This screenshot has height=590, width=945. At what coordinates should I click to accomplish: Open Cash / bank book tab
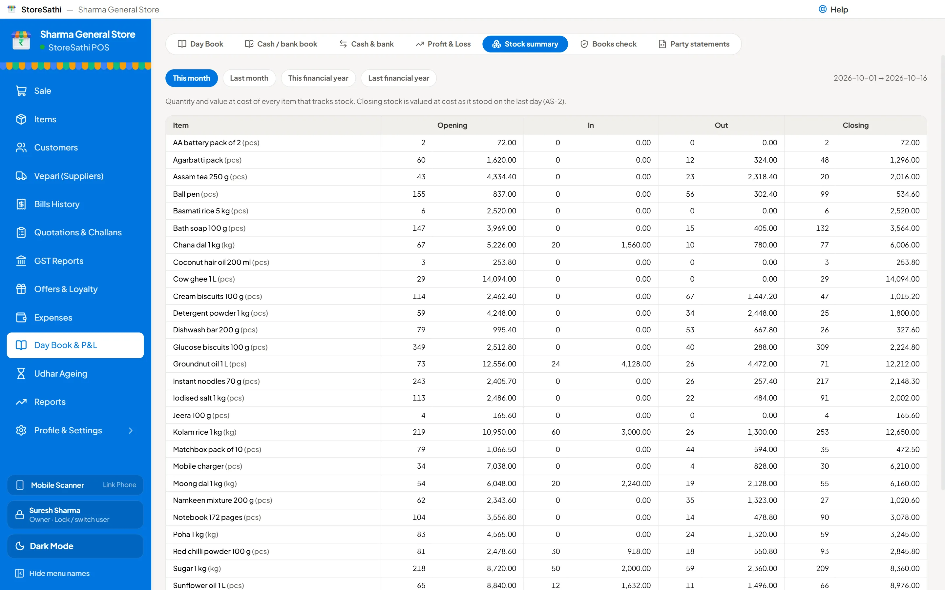coord(281,44)
